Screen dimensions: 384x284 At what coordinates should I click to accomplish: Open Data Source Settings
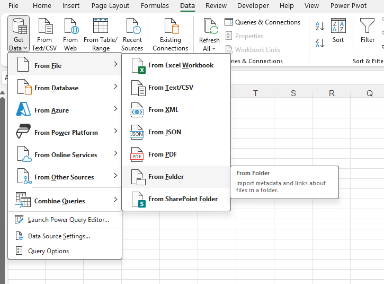coord(65,236)
